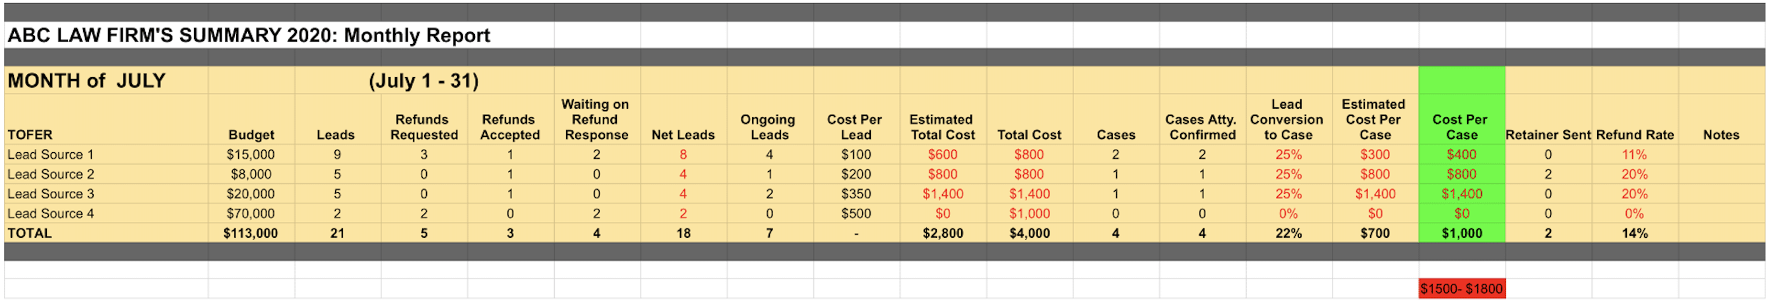
Task: Select the $113,000 total budget cell
Action: pos(251,233)
